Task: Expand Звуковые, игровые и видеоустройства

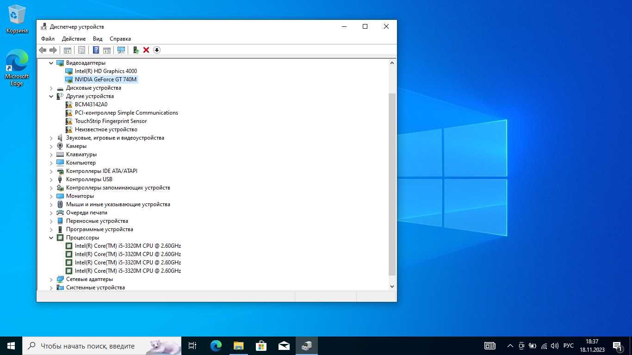Action: click(51, 138)
